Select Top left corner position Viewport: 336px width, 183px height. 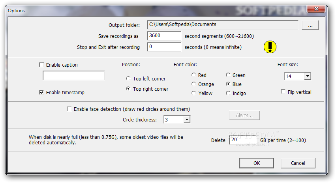coord(128,78)
